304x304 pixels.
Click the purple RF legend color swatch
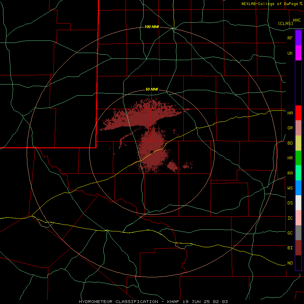[x=298, y=38]
